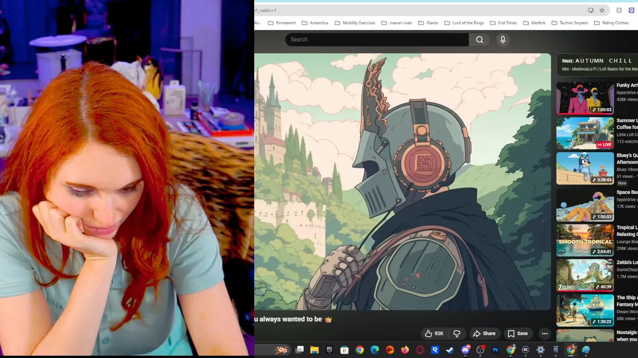Open Opera browser on the taskbar
Screen dimensions: 638x358
tap(420, 350)
